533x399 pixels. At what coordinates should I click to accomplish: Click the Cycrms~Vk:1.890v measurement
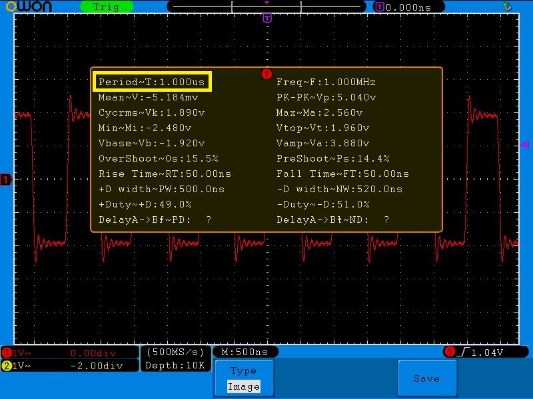152,112
